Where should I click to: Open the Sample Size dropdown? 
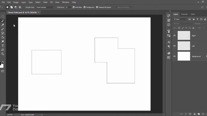point(45,7)
